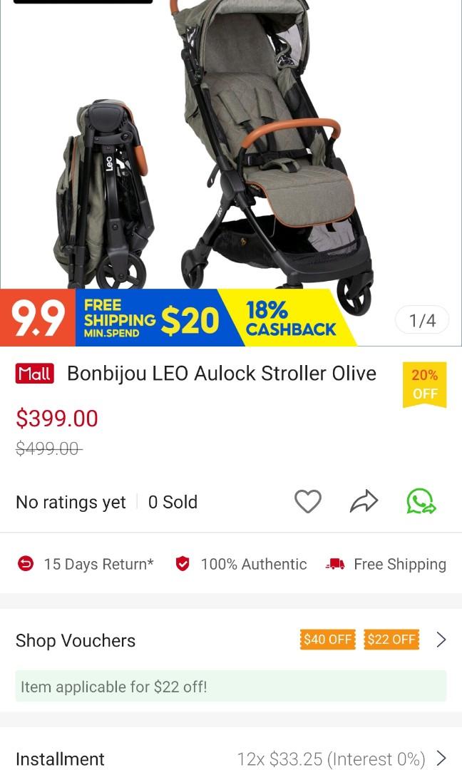Viewport: 462px width, 770px height.
Task: Tap the 20% OFF discount tag
Action: (425, 384)
